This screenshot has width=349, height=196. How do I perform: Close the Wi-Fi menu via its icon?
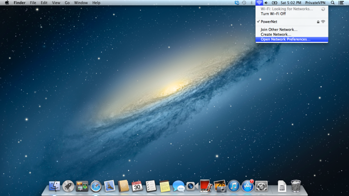(259, 3)
